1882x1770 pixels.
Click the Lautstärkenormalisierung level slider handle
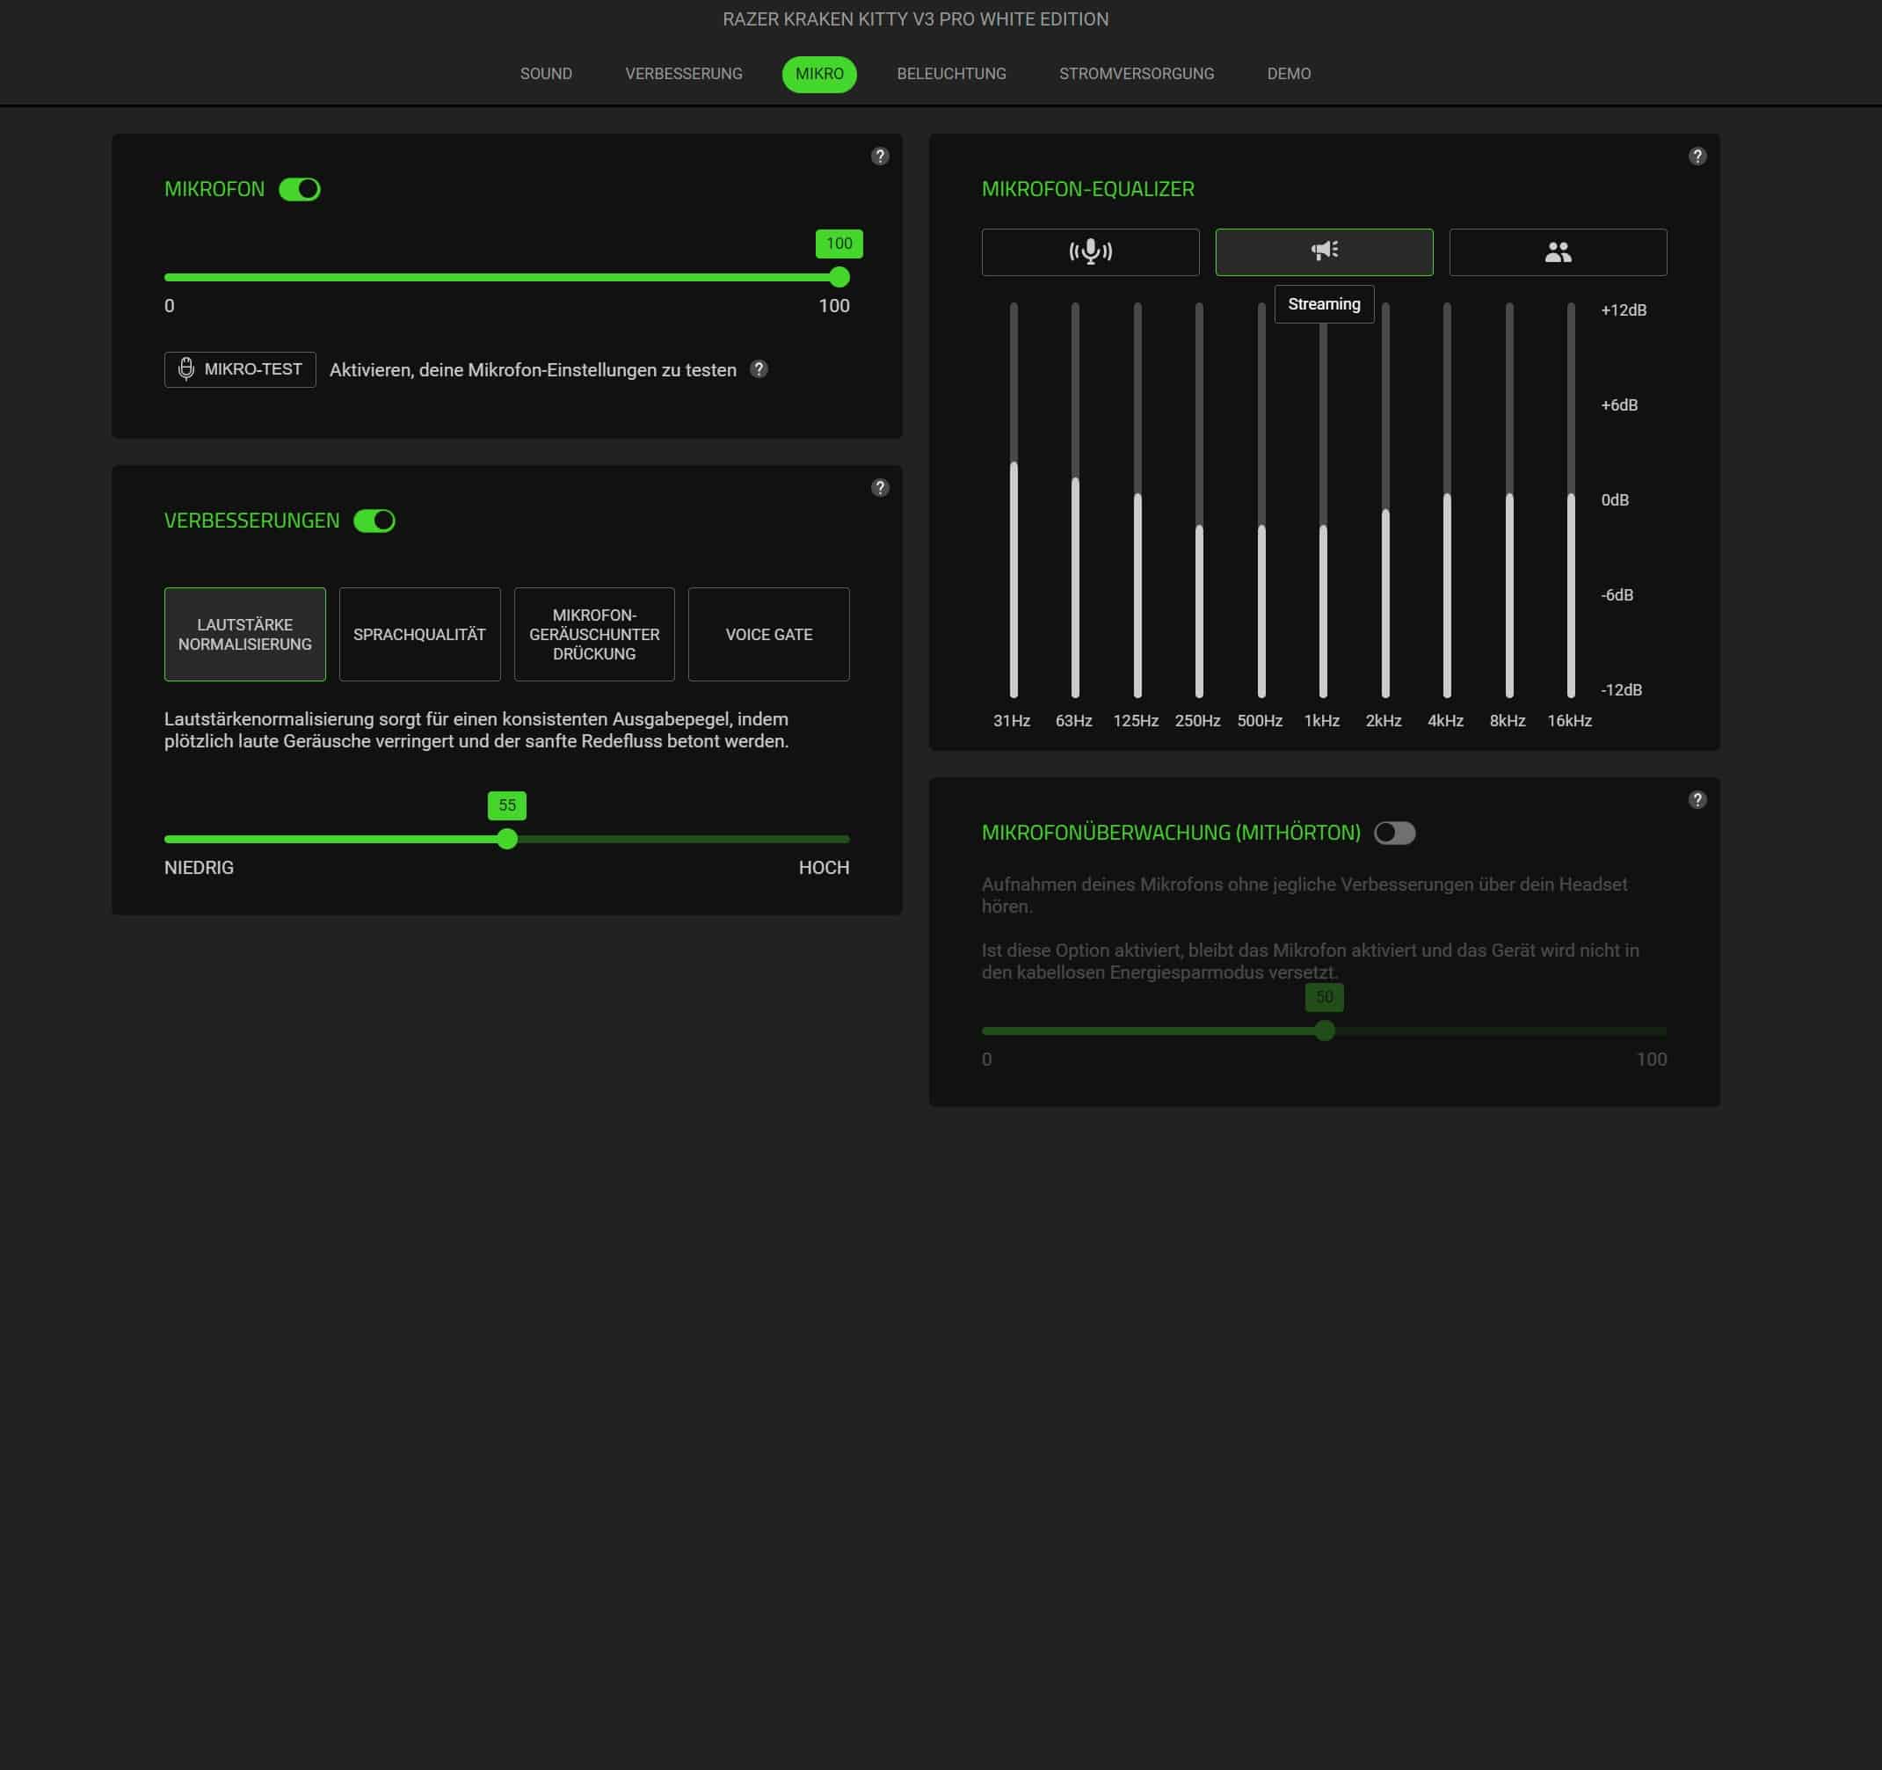click(x=507, y=839)
